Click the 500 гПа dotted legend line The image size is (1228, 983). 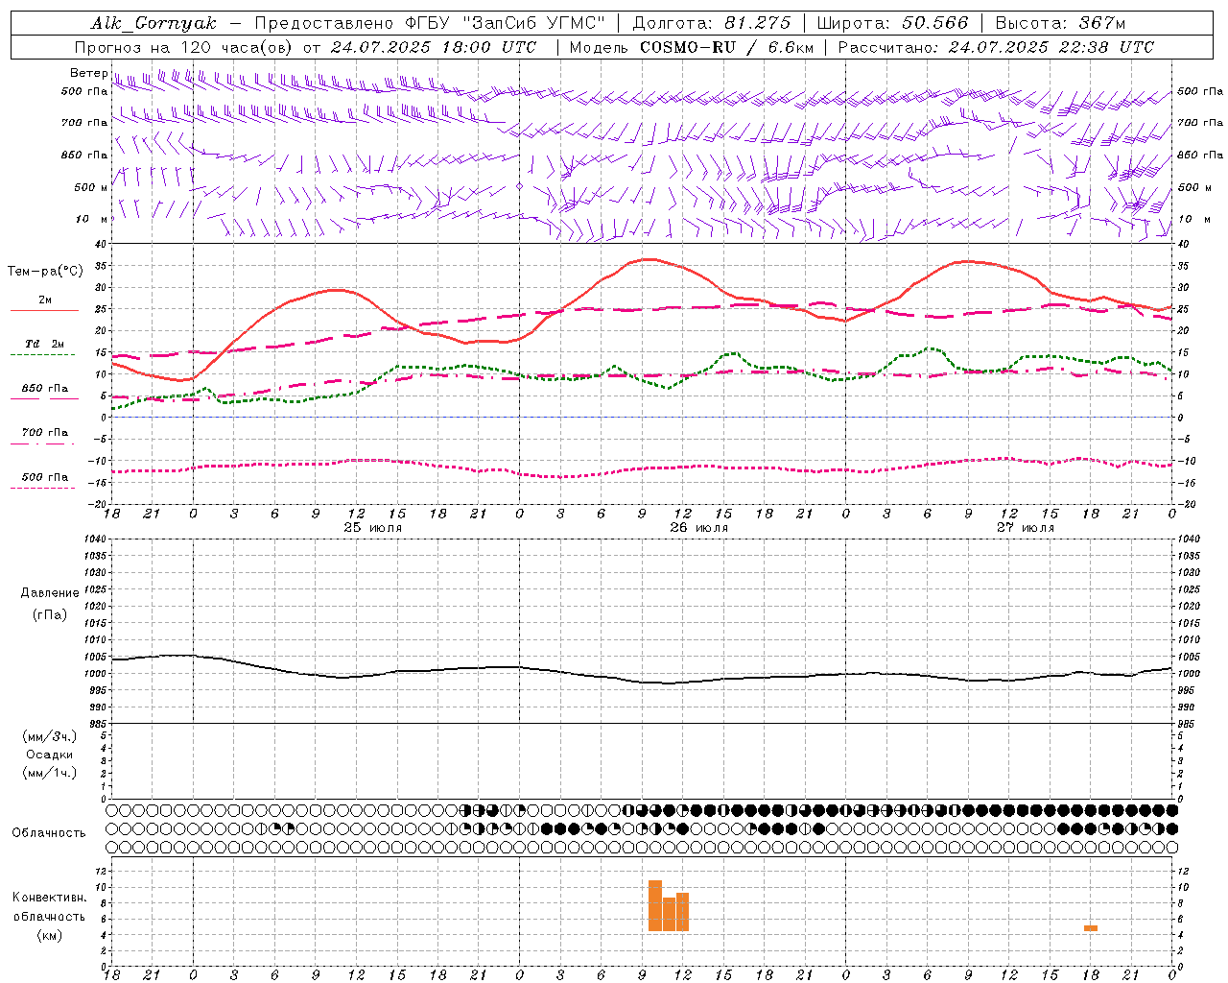pyautogui.click(x=42, y=488)
